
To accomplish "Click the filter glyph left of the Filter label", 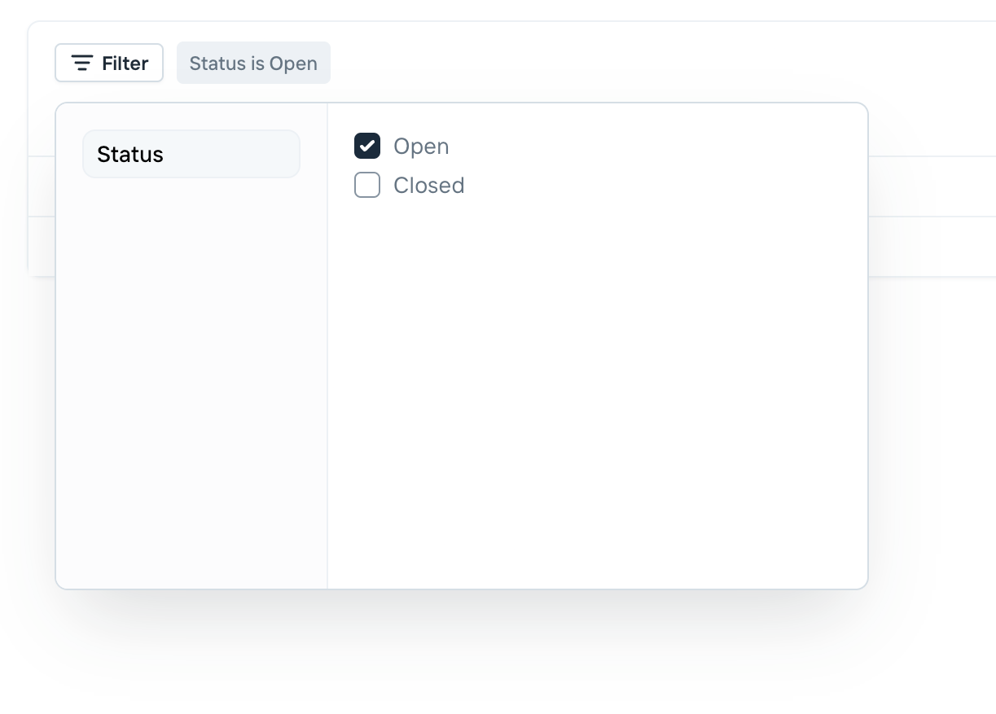I will click(81, 63).
